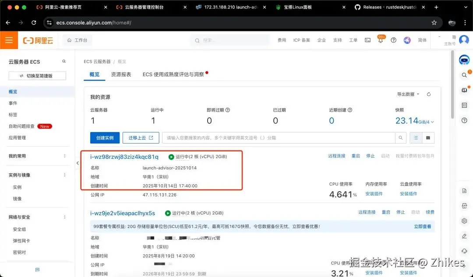Click 远程连接 for launch-advisor instance
This screenshot has width=473, height=277.
click(337, 156)
